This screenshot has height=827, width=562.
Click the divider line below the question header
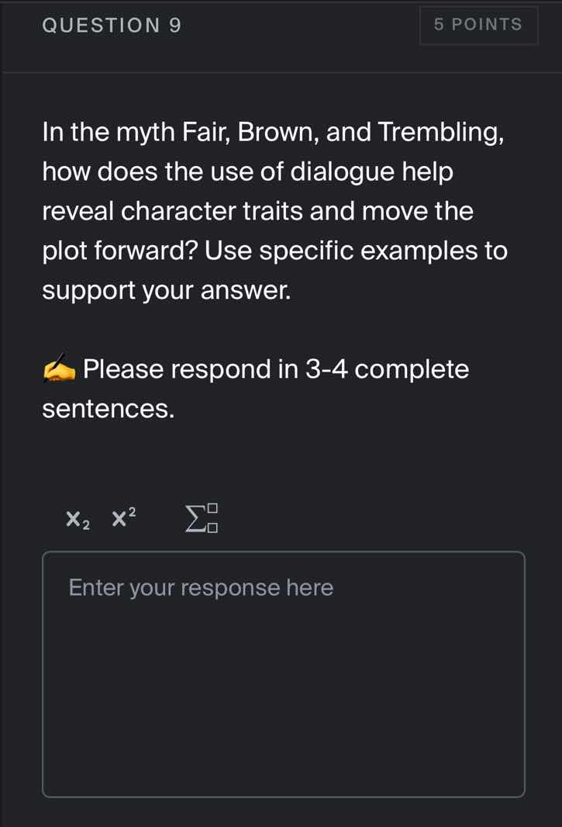(x=281, y=72)
